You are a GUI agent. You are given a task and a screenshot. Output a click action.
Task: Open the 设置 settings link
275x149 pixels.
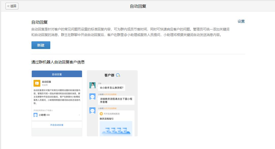(240, 22)
